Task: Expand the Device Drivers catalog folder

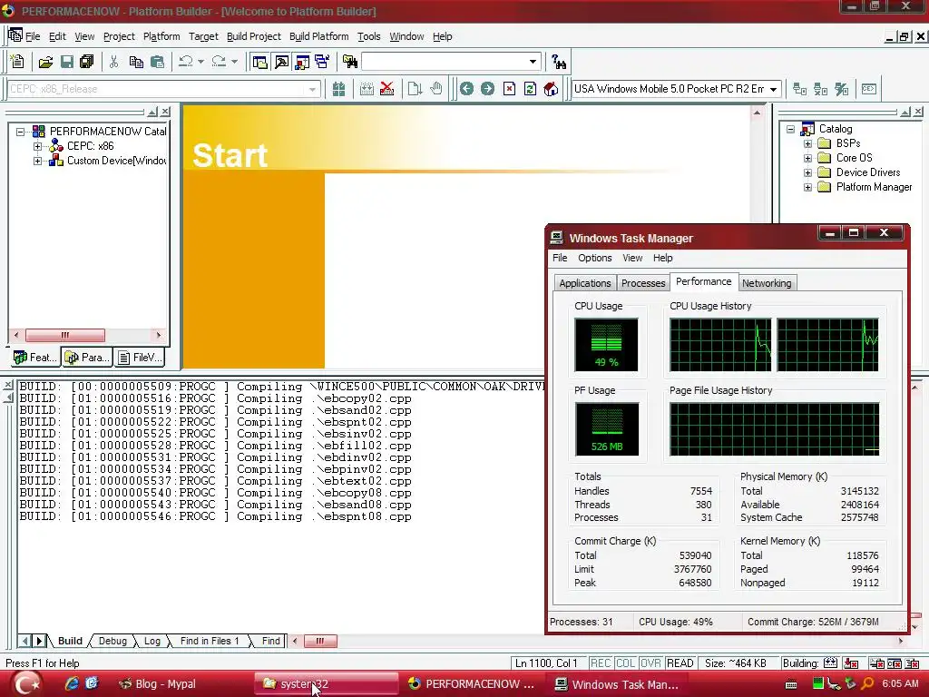Action: point(807,172)
